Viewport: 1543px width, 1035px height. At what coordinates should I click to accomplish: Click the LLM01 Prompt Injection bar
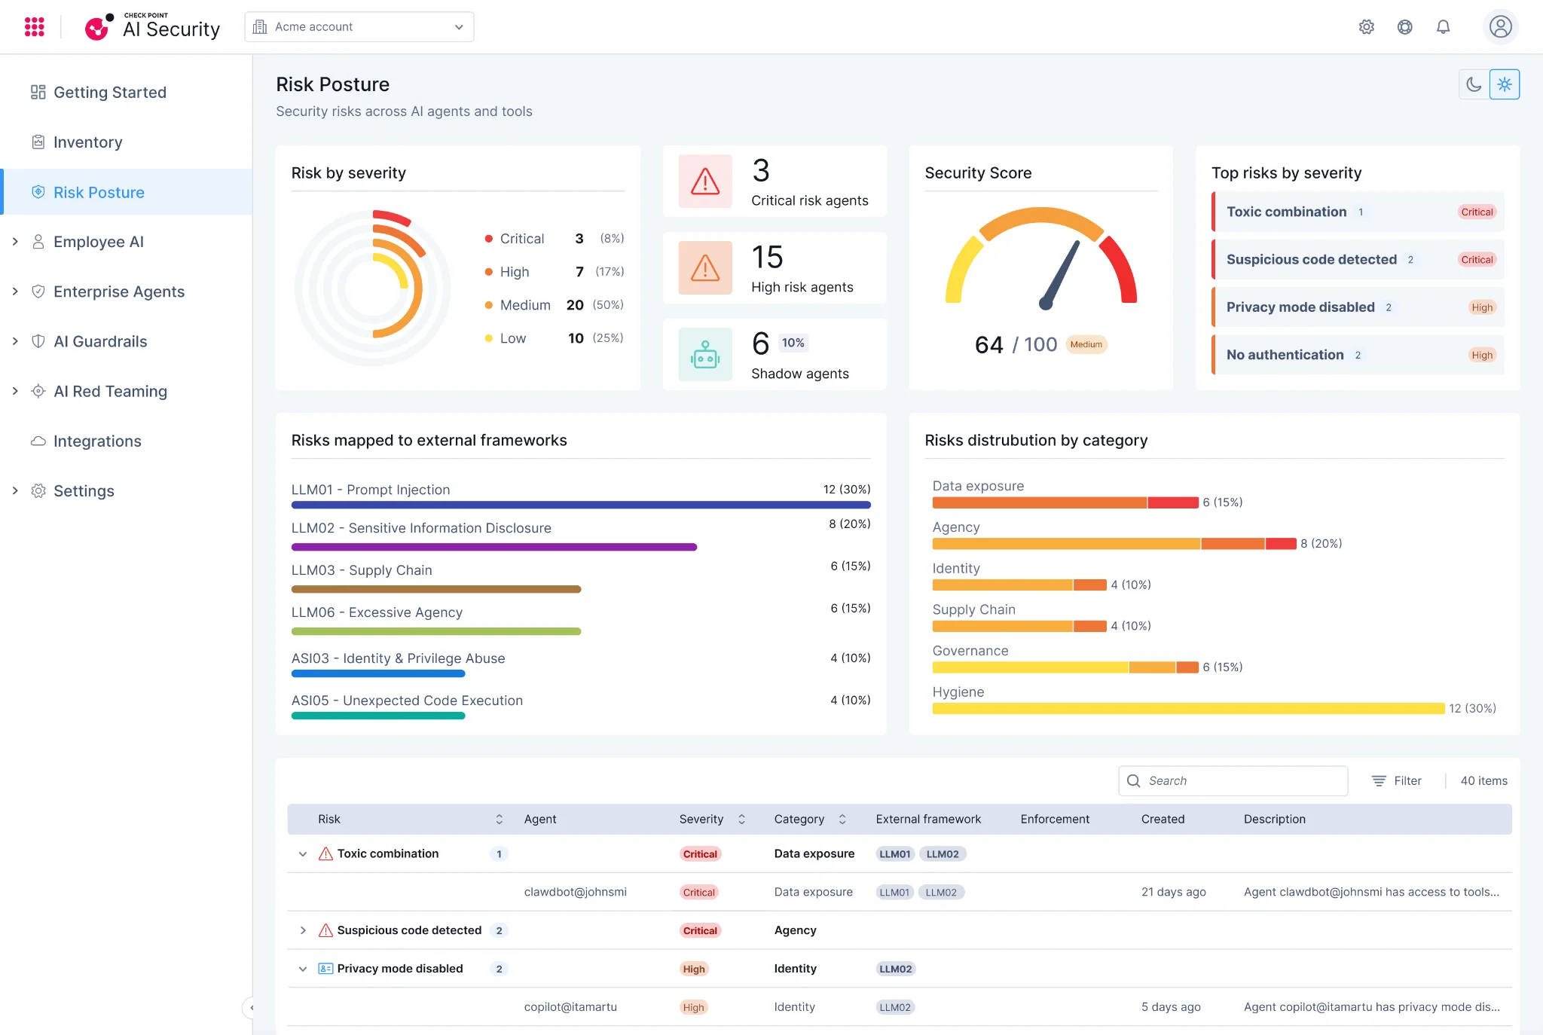(581, 505)
